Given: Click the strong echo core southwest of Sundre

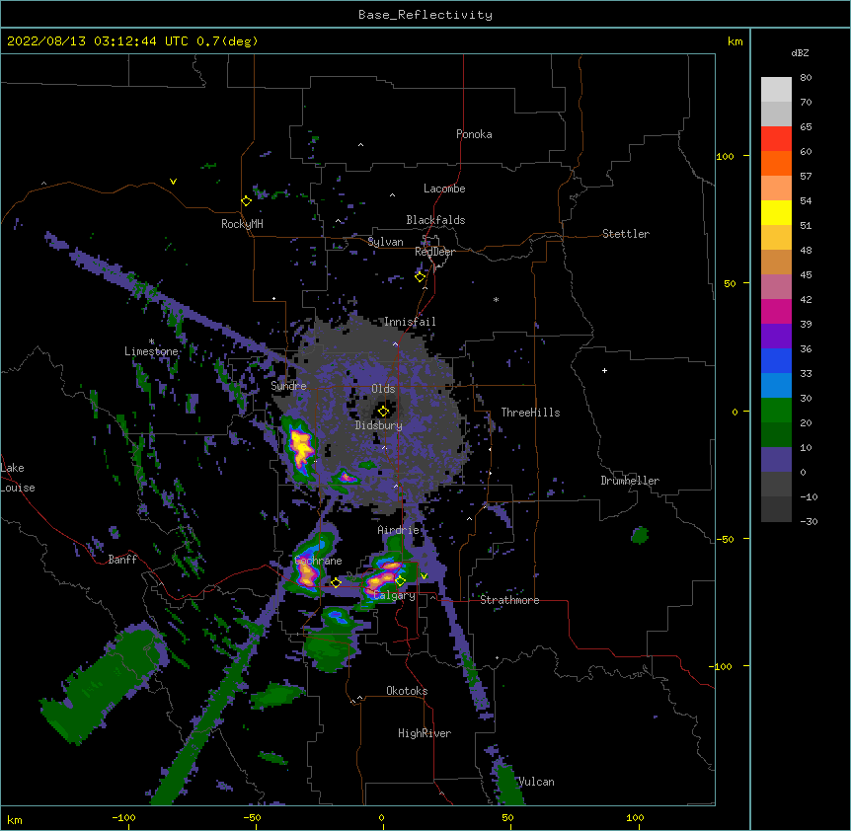Looking at the screenshot, I should (300, 447).
